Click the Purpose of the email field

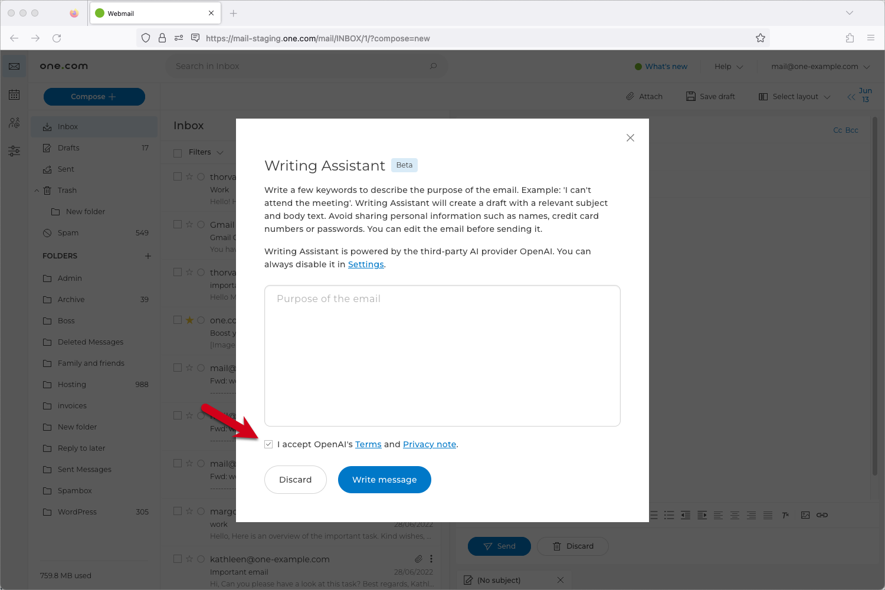(x=442, y=356)
